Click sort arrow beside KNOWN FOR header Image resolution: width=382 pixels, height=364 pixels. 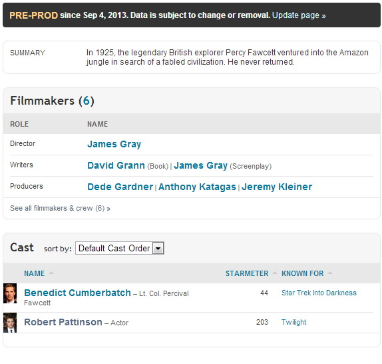coord(330,273)
